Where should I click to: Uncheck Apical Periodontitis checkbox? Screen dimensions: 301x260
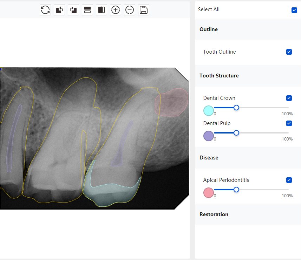pos(289,180)
